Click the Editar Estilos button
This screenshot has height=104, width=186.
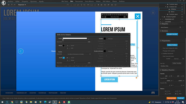tap(172, 45)
